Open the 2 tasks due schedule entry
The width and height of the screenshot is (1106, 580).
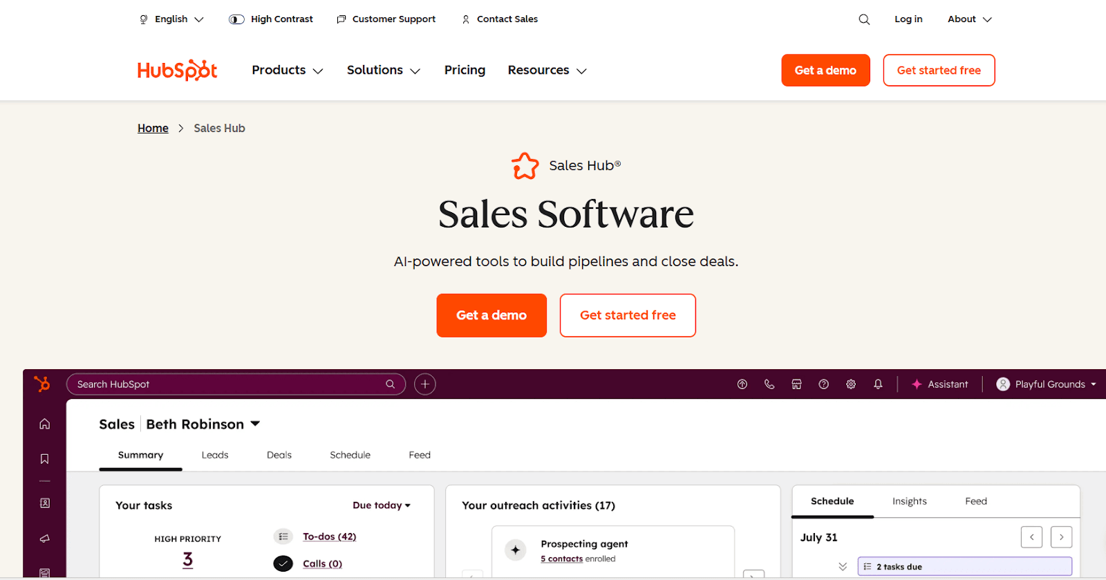point(965,566)
